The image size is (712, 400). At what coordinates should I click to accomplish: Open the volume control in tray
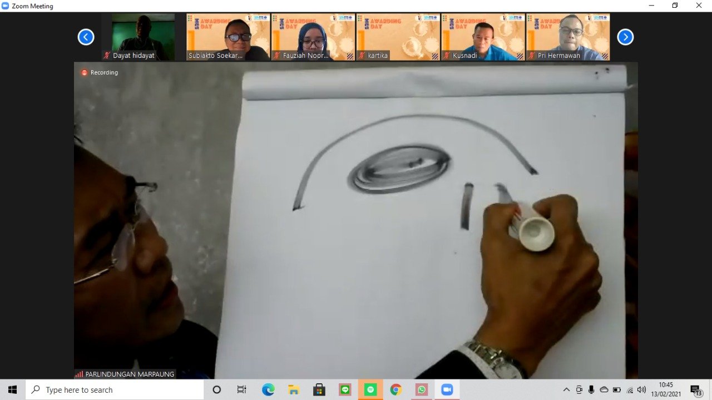pyautogui.click(x=642, y=389)
